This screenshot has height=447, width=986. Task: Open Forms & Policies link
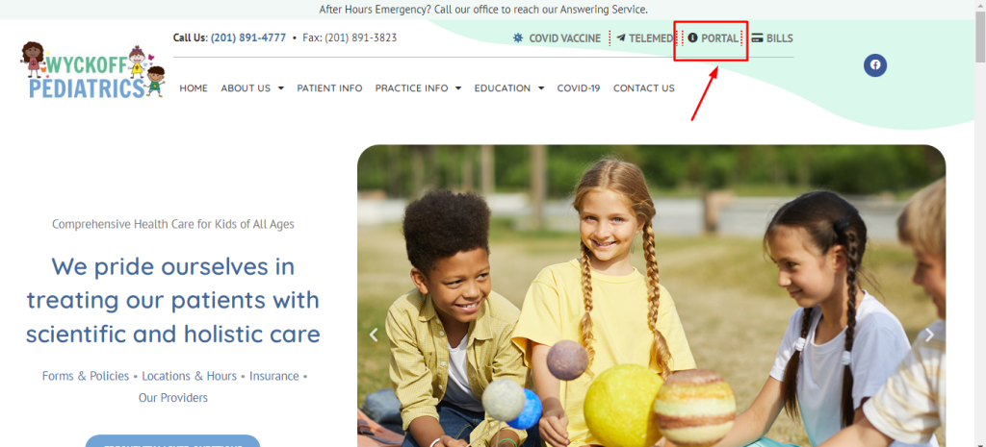[86, 376]
